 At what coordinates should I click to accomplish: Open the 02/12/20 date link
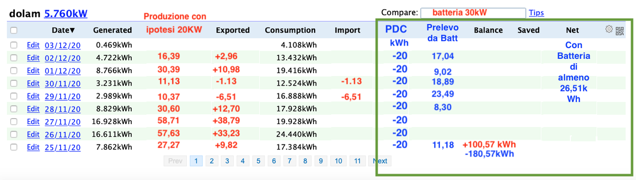click(63, 58)
